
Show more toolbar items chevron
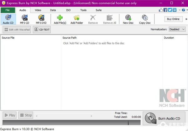click(186, 19)
